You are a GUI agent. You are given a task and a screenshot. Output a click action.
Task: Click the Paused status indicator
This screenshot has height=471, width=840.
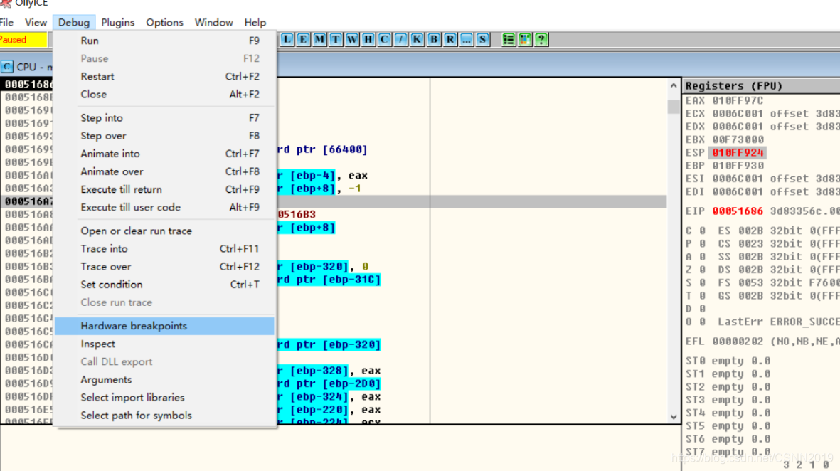[23, 40]
